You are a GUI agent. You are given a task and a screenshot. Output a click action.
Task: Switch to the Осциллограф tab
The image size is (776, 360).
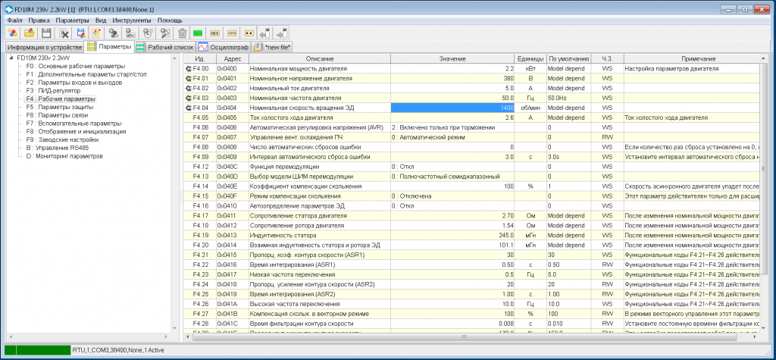pyautogui.click(x=223, y=47)
